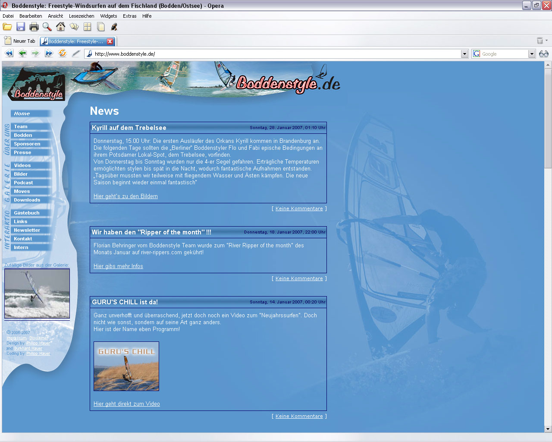This screenshot has width=552, height=442.
Task: Click the GURU'S CHILL video thumbnail
Action: (126, 366)
